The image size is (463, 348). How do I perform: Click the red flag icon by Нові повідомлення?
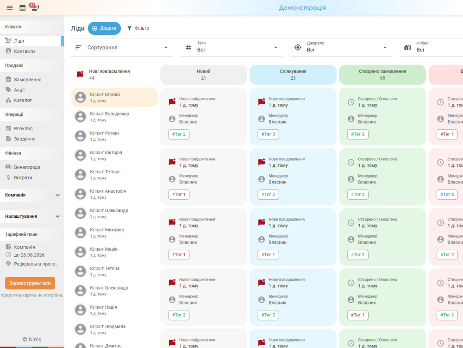(80, 74)
